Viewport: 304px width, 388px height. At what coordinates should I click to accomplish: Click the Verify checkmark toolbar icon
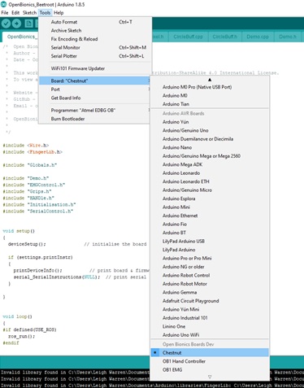coord(6,24)
